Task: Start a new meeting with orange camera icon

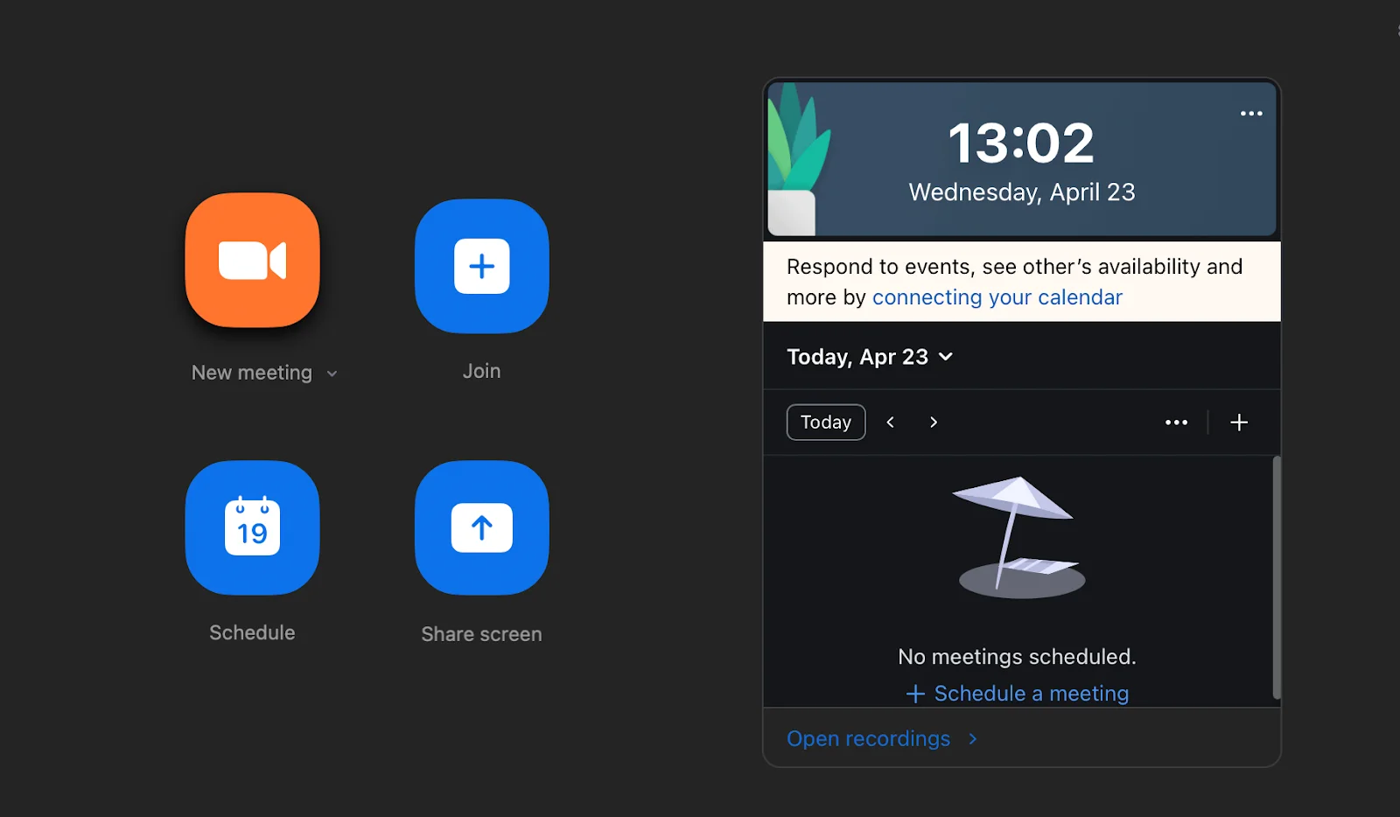Action: pyautogui.click(x=252, y=260)
